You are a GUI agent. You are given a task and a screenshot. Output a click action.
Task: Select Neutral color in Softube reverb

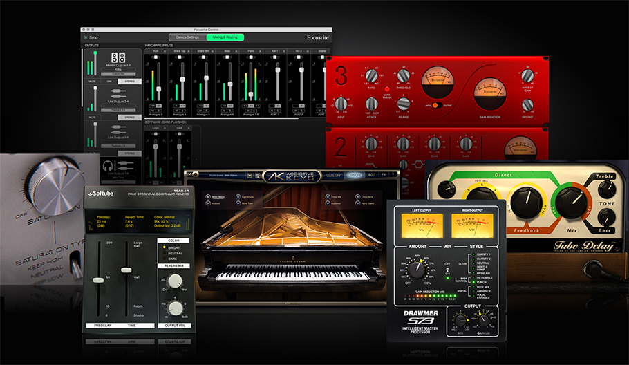coord(165,253)
